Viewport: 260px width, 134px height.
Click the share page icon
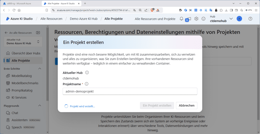pos(146,10)
